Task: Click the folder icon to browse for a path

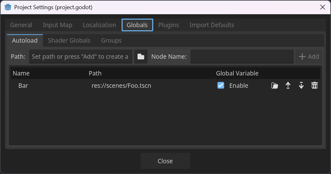Action: click(141, 57)
